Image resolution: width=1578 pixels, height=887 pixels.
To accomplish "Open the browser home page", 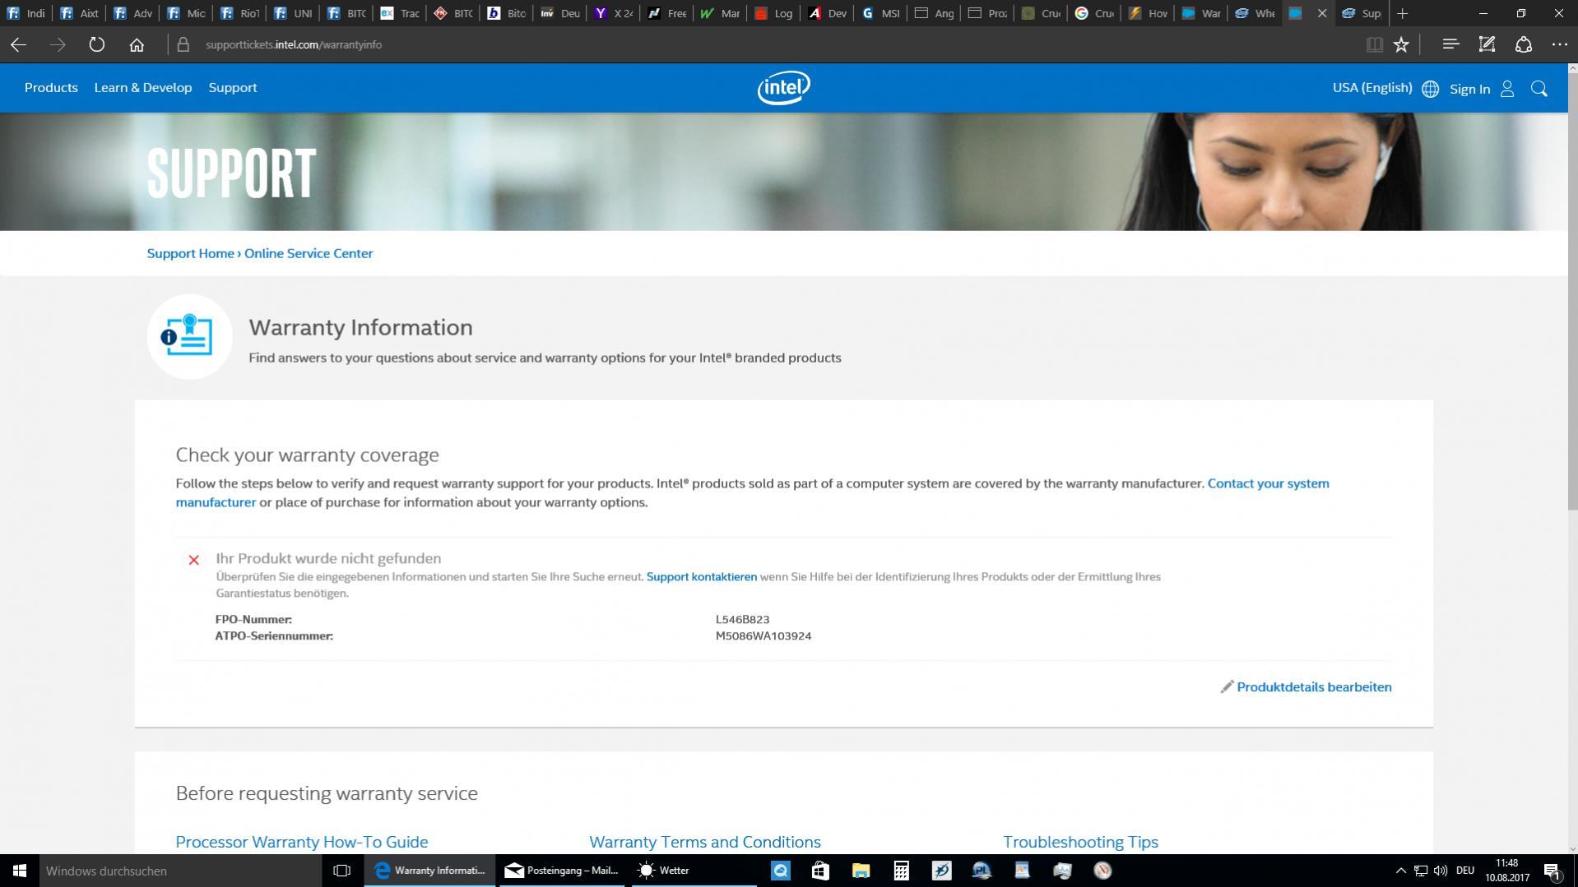I will coord(137,45).
